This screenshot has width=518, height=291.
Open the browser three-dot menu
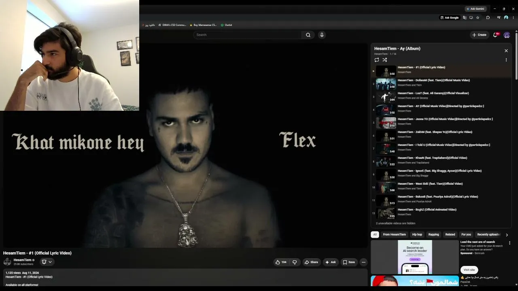tap(513, 18)
